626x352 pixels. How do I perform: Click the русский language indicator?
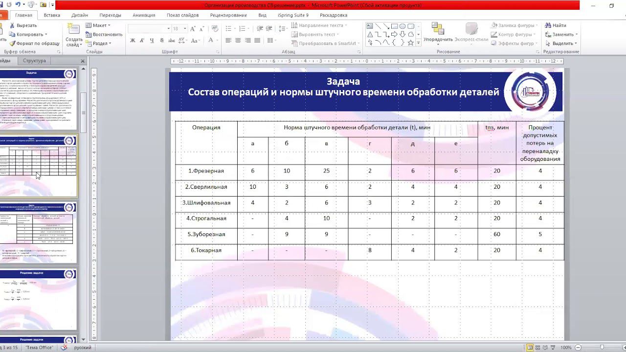(x=83, y=348)
